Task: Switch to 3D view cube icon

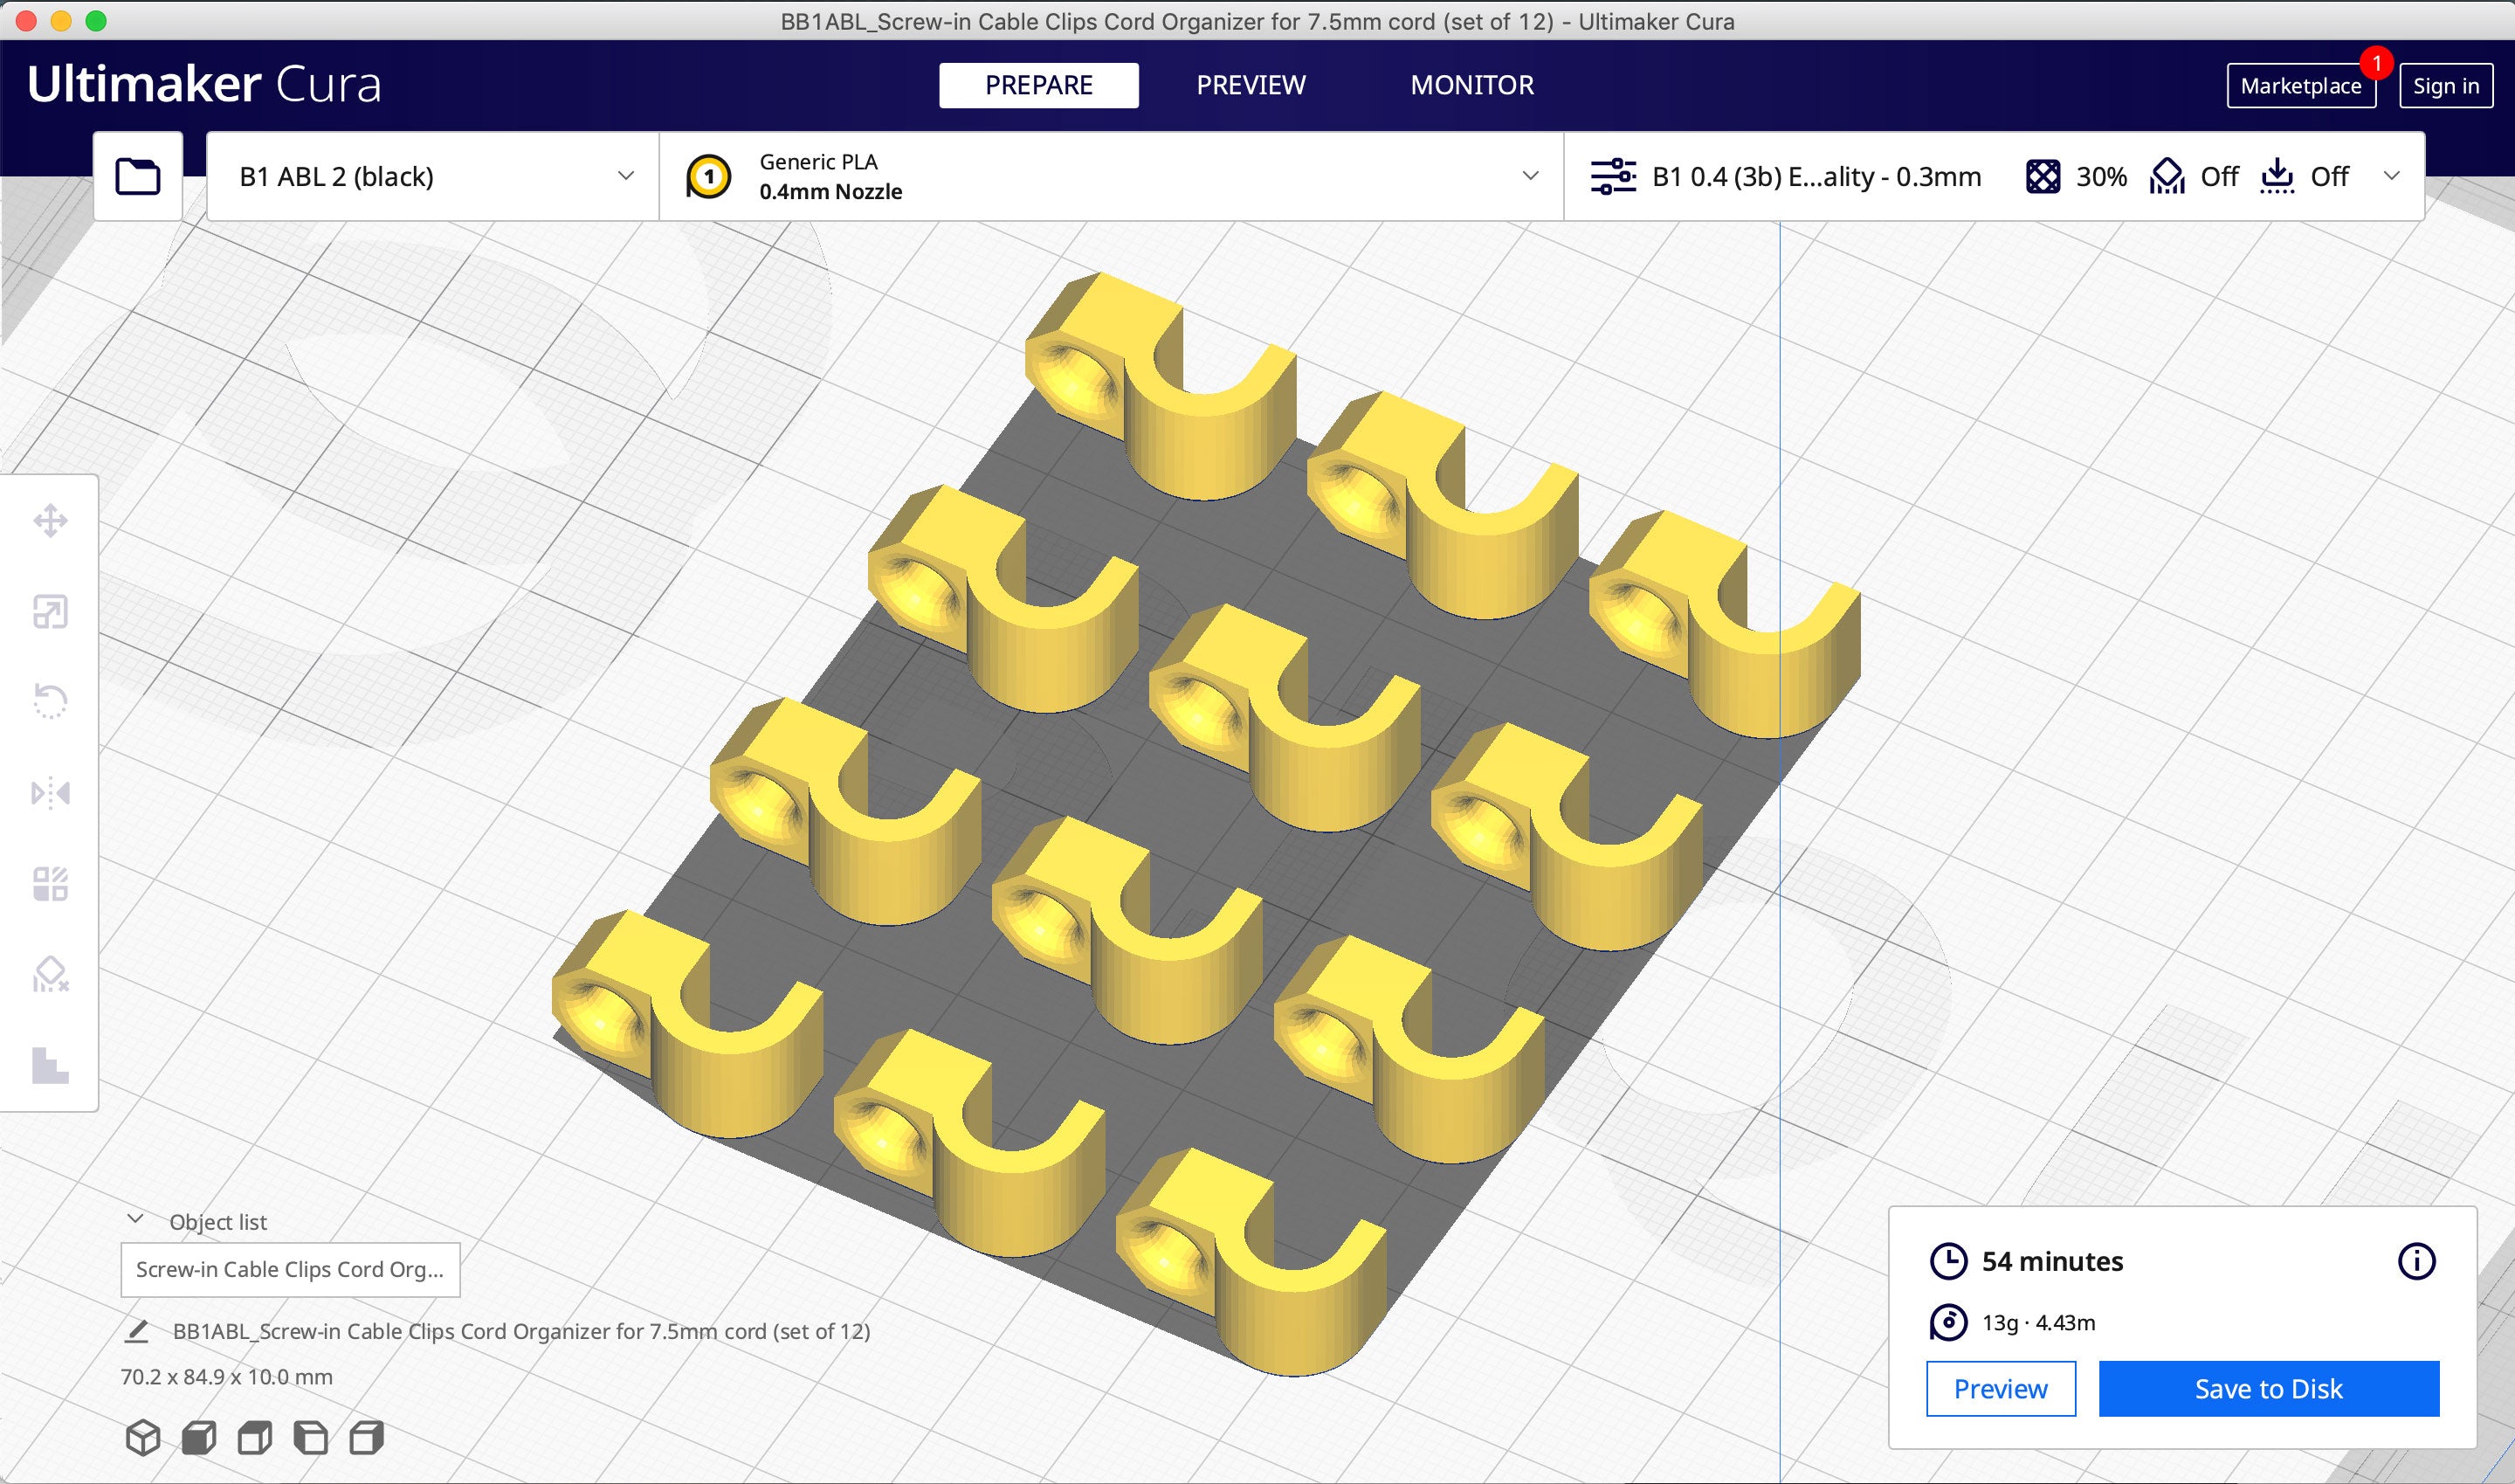Action: [x=143, y=1438]
